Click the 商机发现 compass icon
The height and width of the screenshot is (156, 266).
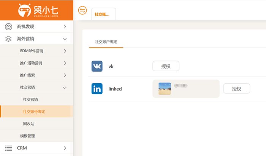[8, 27]
